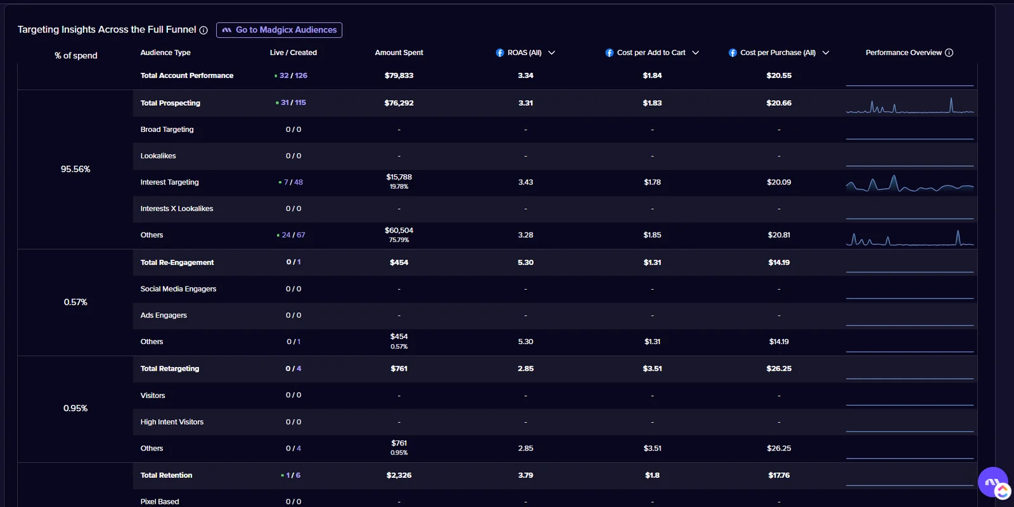1014x507 pixels.
Task: Click the Facebook icon beside Cost per Purchase
Action: coord(733,53)
